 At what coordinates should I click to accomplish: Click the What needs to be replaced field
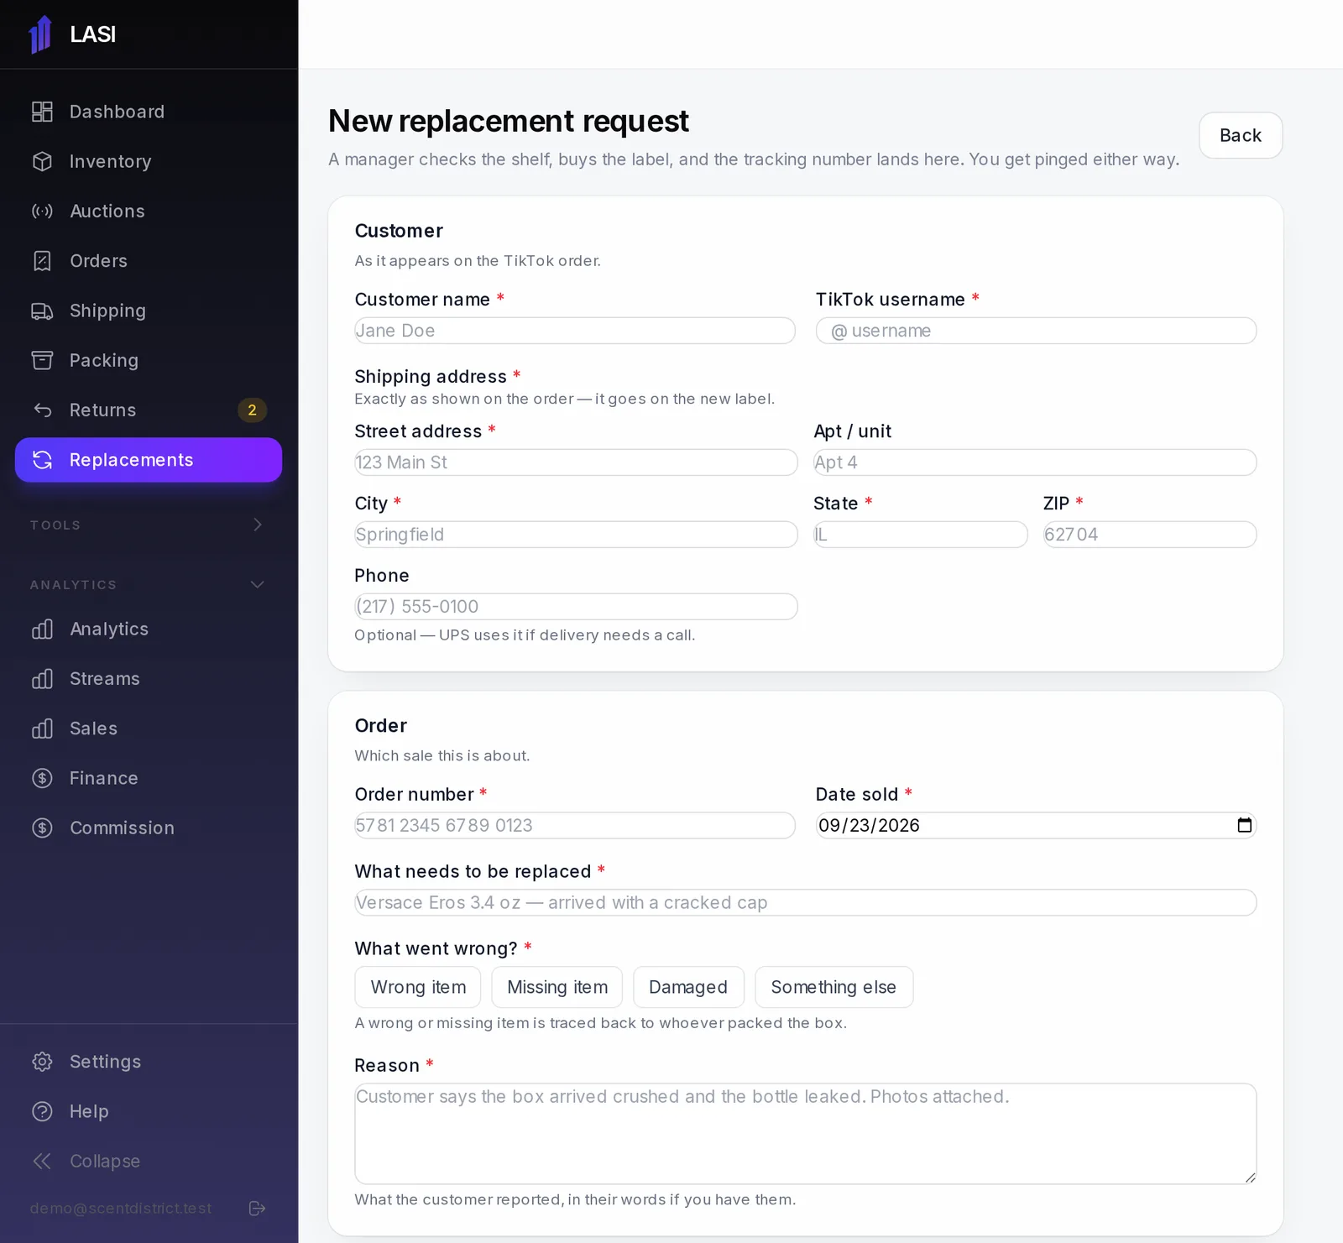806,902
